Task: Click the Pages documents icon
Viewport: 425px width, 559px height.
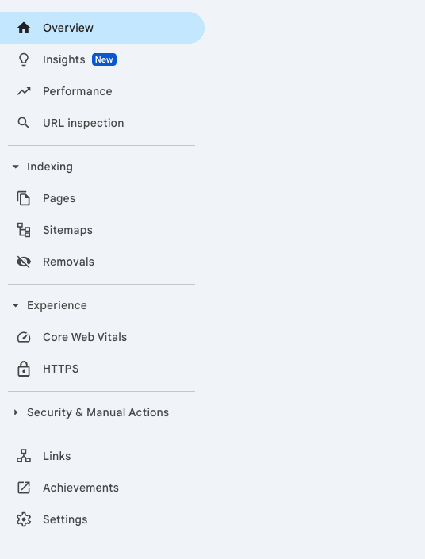Action: pyautogui.click(x=24, y=198)
